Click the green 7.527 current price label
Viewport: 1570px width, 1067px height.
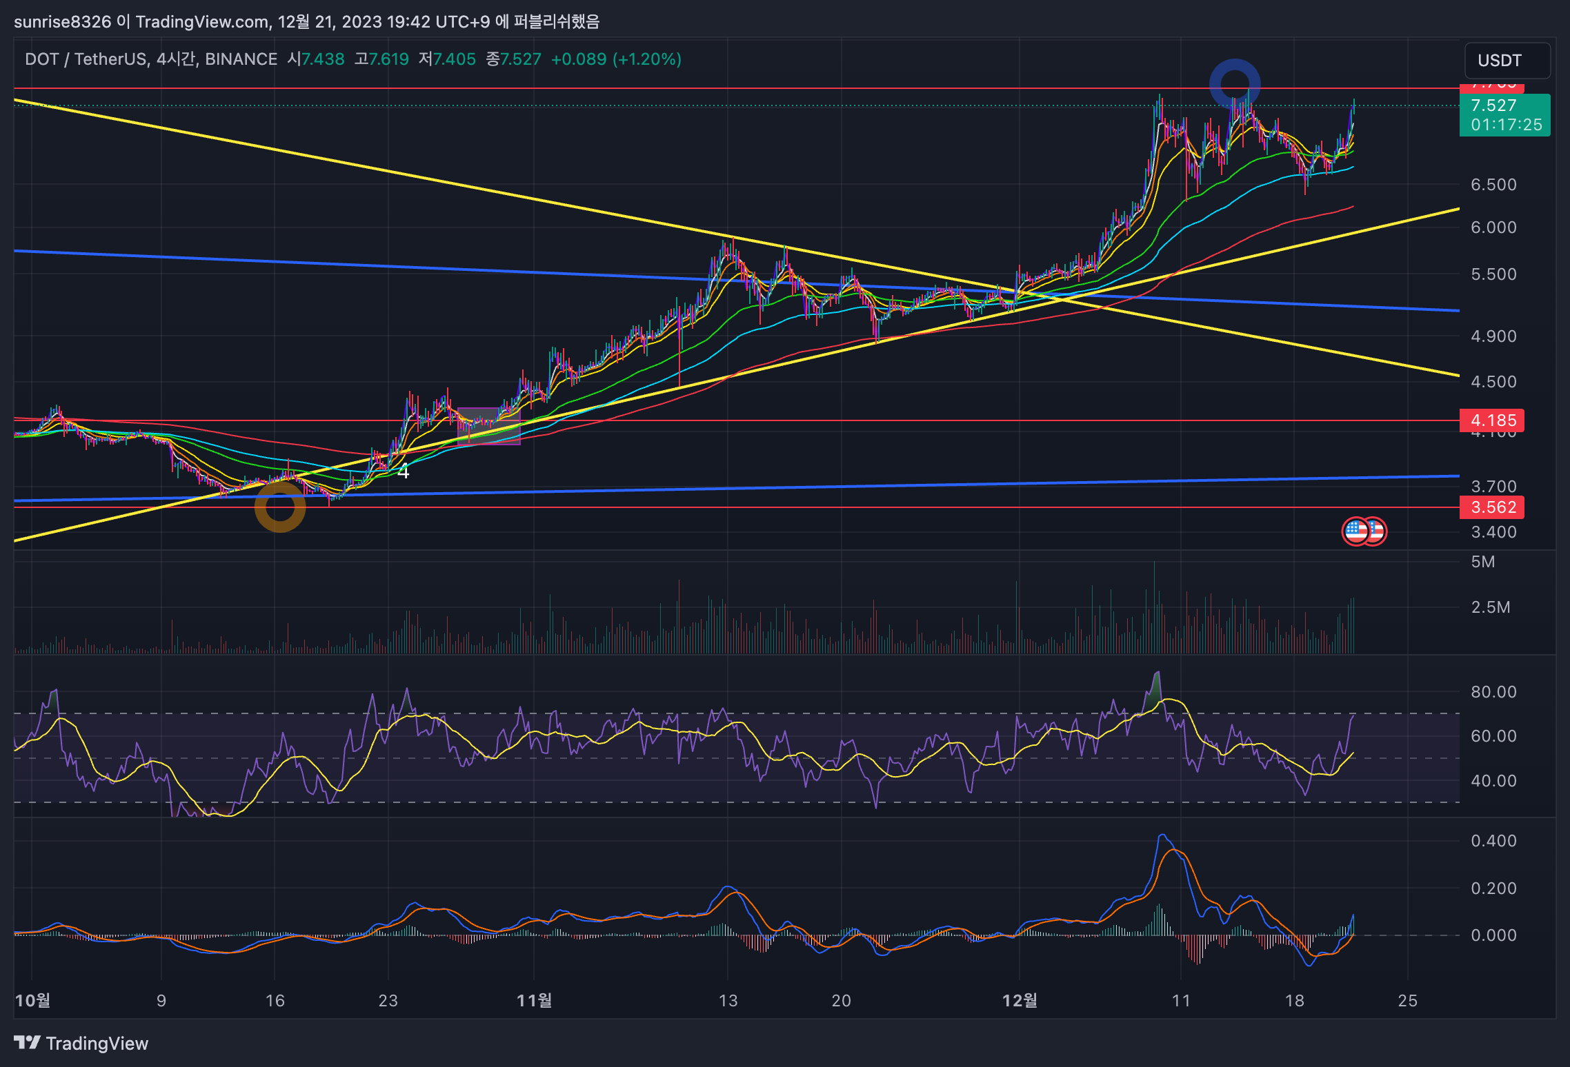point(1493,105)
